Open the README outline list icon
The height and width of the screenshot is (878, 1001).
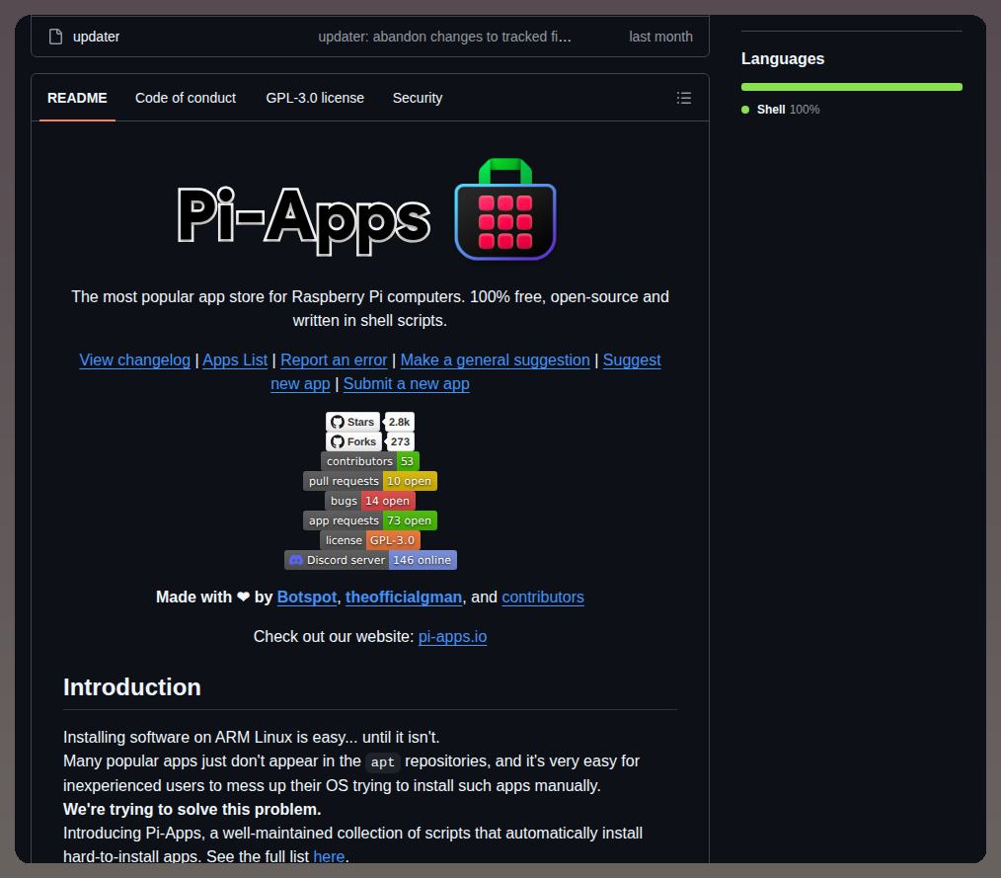[x=684, y=98]
